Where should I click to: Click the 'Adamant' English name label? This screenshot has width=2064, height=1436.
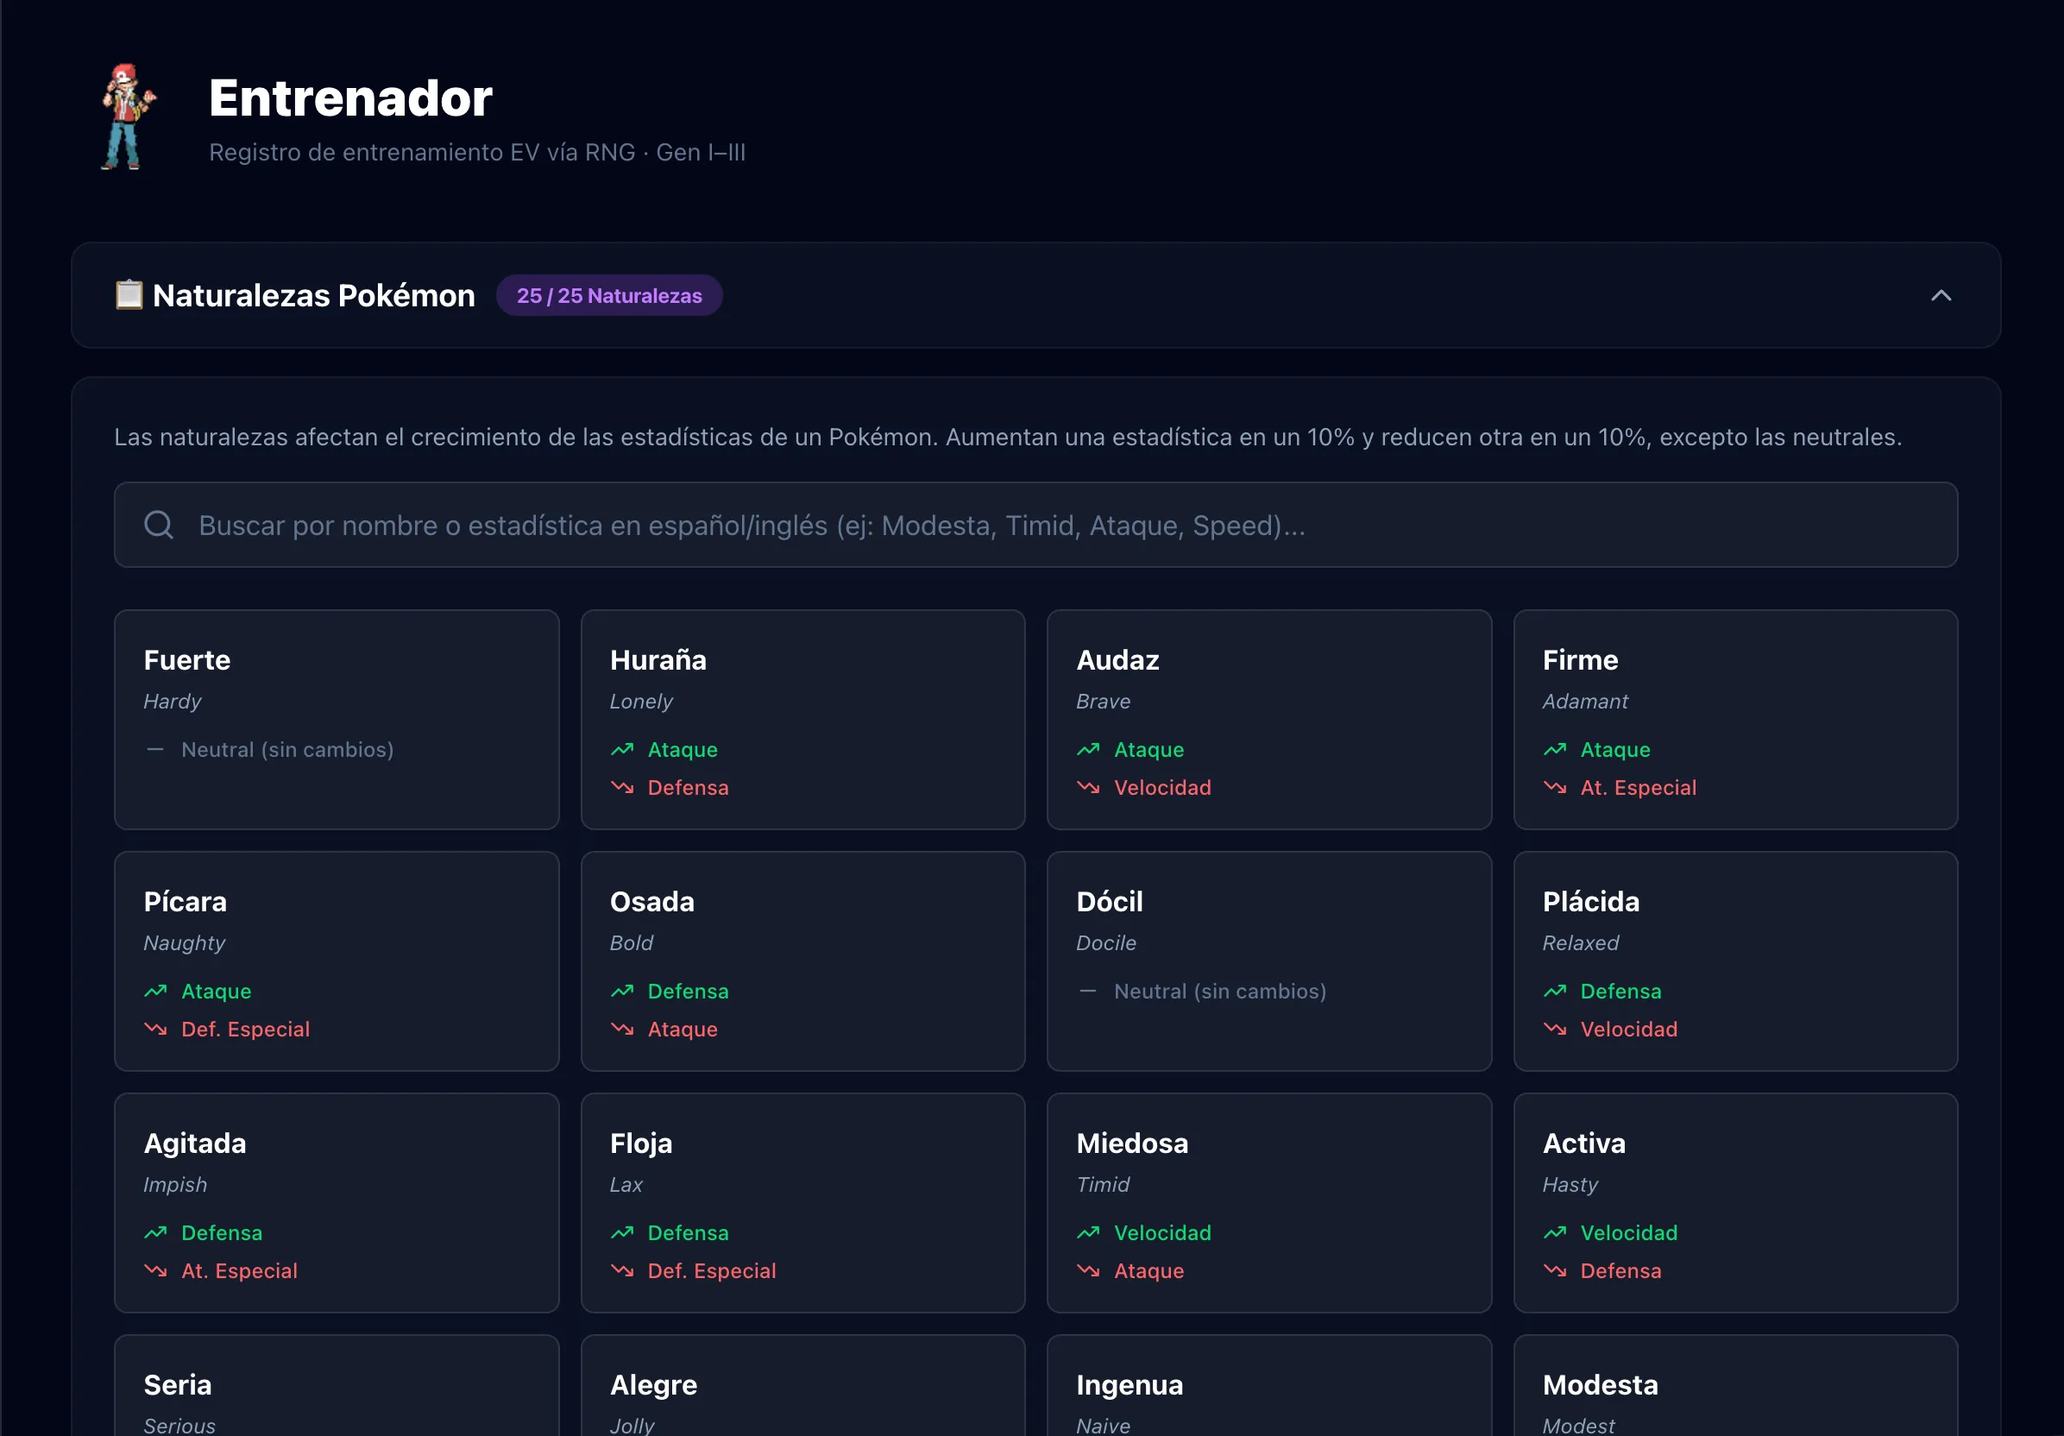(1585, 702)
